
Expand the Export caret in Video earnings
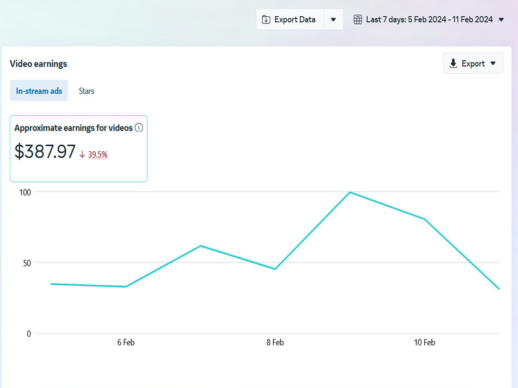pyautogui.click(x=493, y=63)
